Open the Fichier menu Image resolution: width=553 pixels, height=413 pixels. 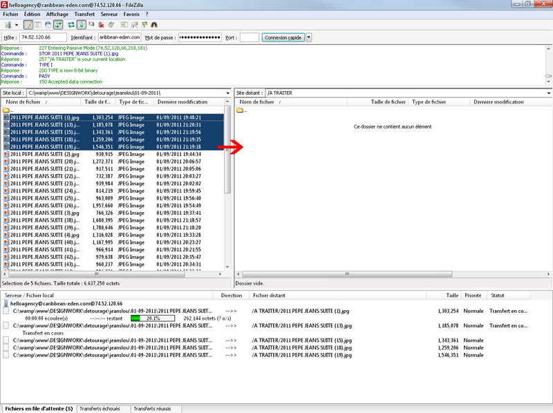point(10,14)
